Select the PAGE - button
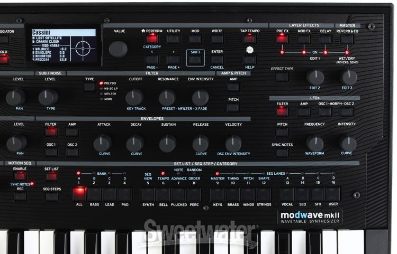Screen dimensions: 397x254 click(x=152, y=60)
